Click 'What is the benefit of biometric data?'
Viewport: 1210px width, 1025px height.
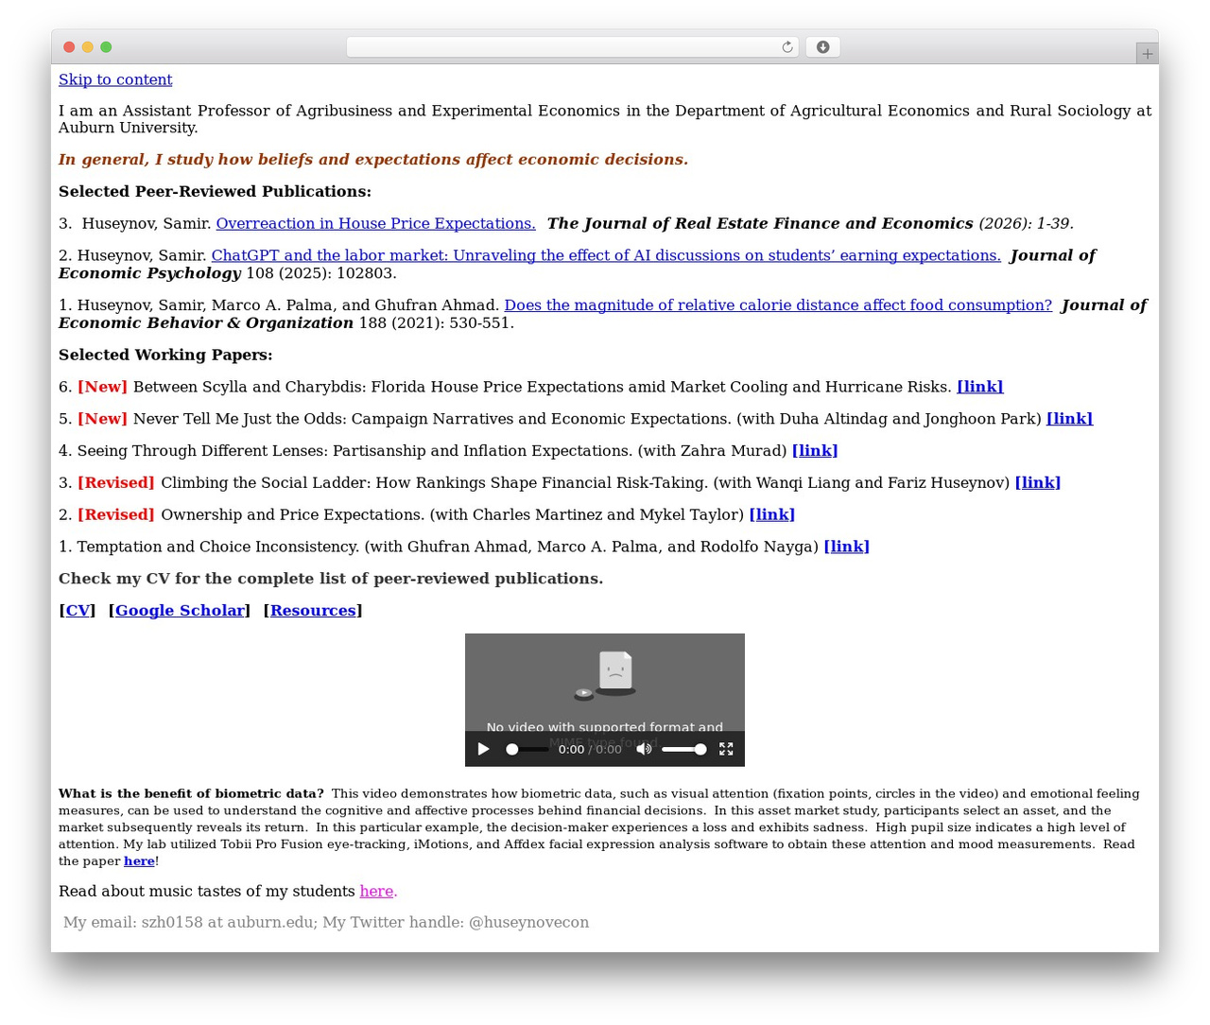pos(191,794)
